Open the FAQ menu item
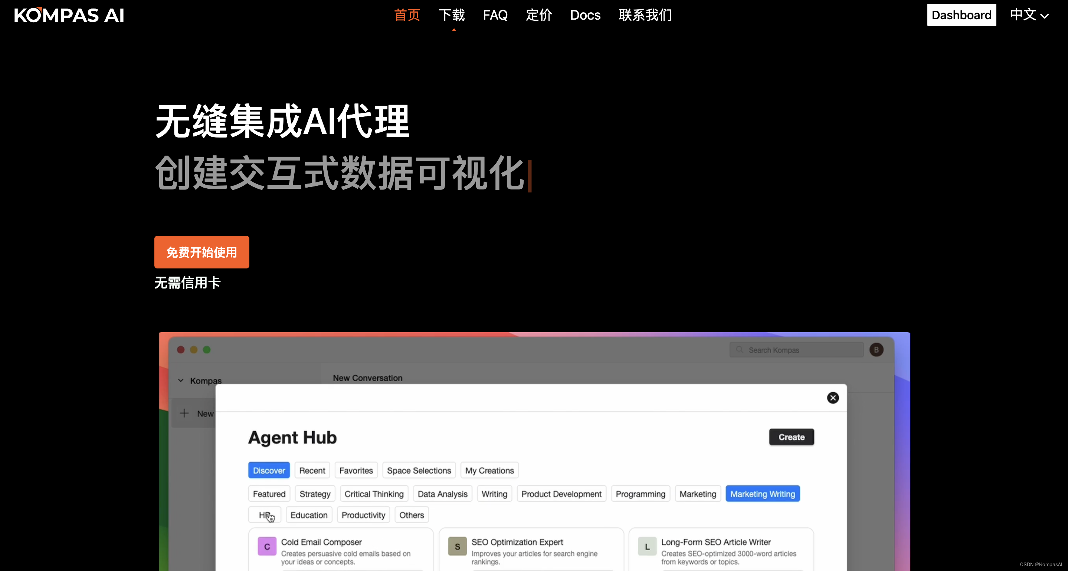This screenshot has height=571, width=1068. pyautogui.click(x=495, y=15)
